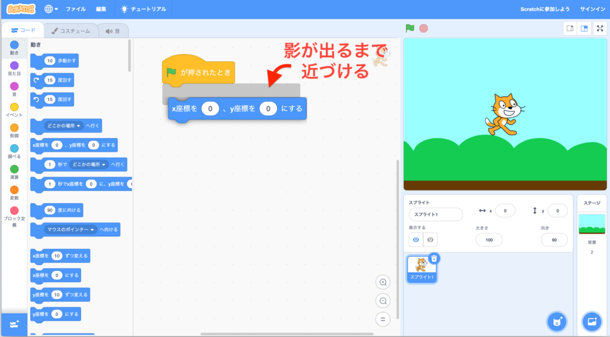
Task: Zoom out the code workspace
Action: (383, 301)
